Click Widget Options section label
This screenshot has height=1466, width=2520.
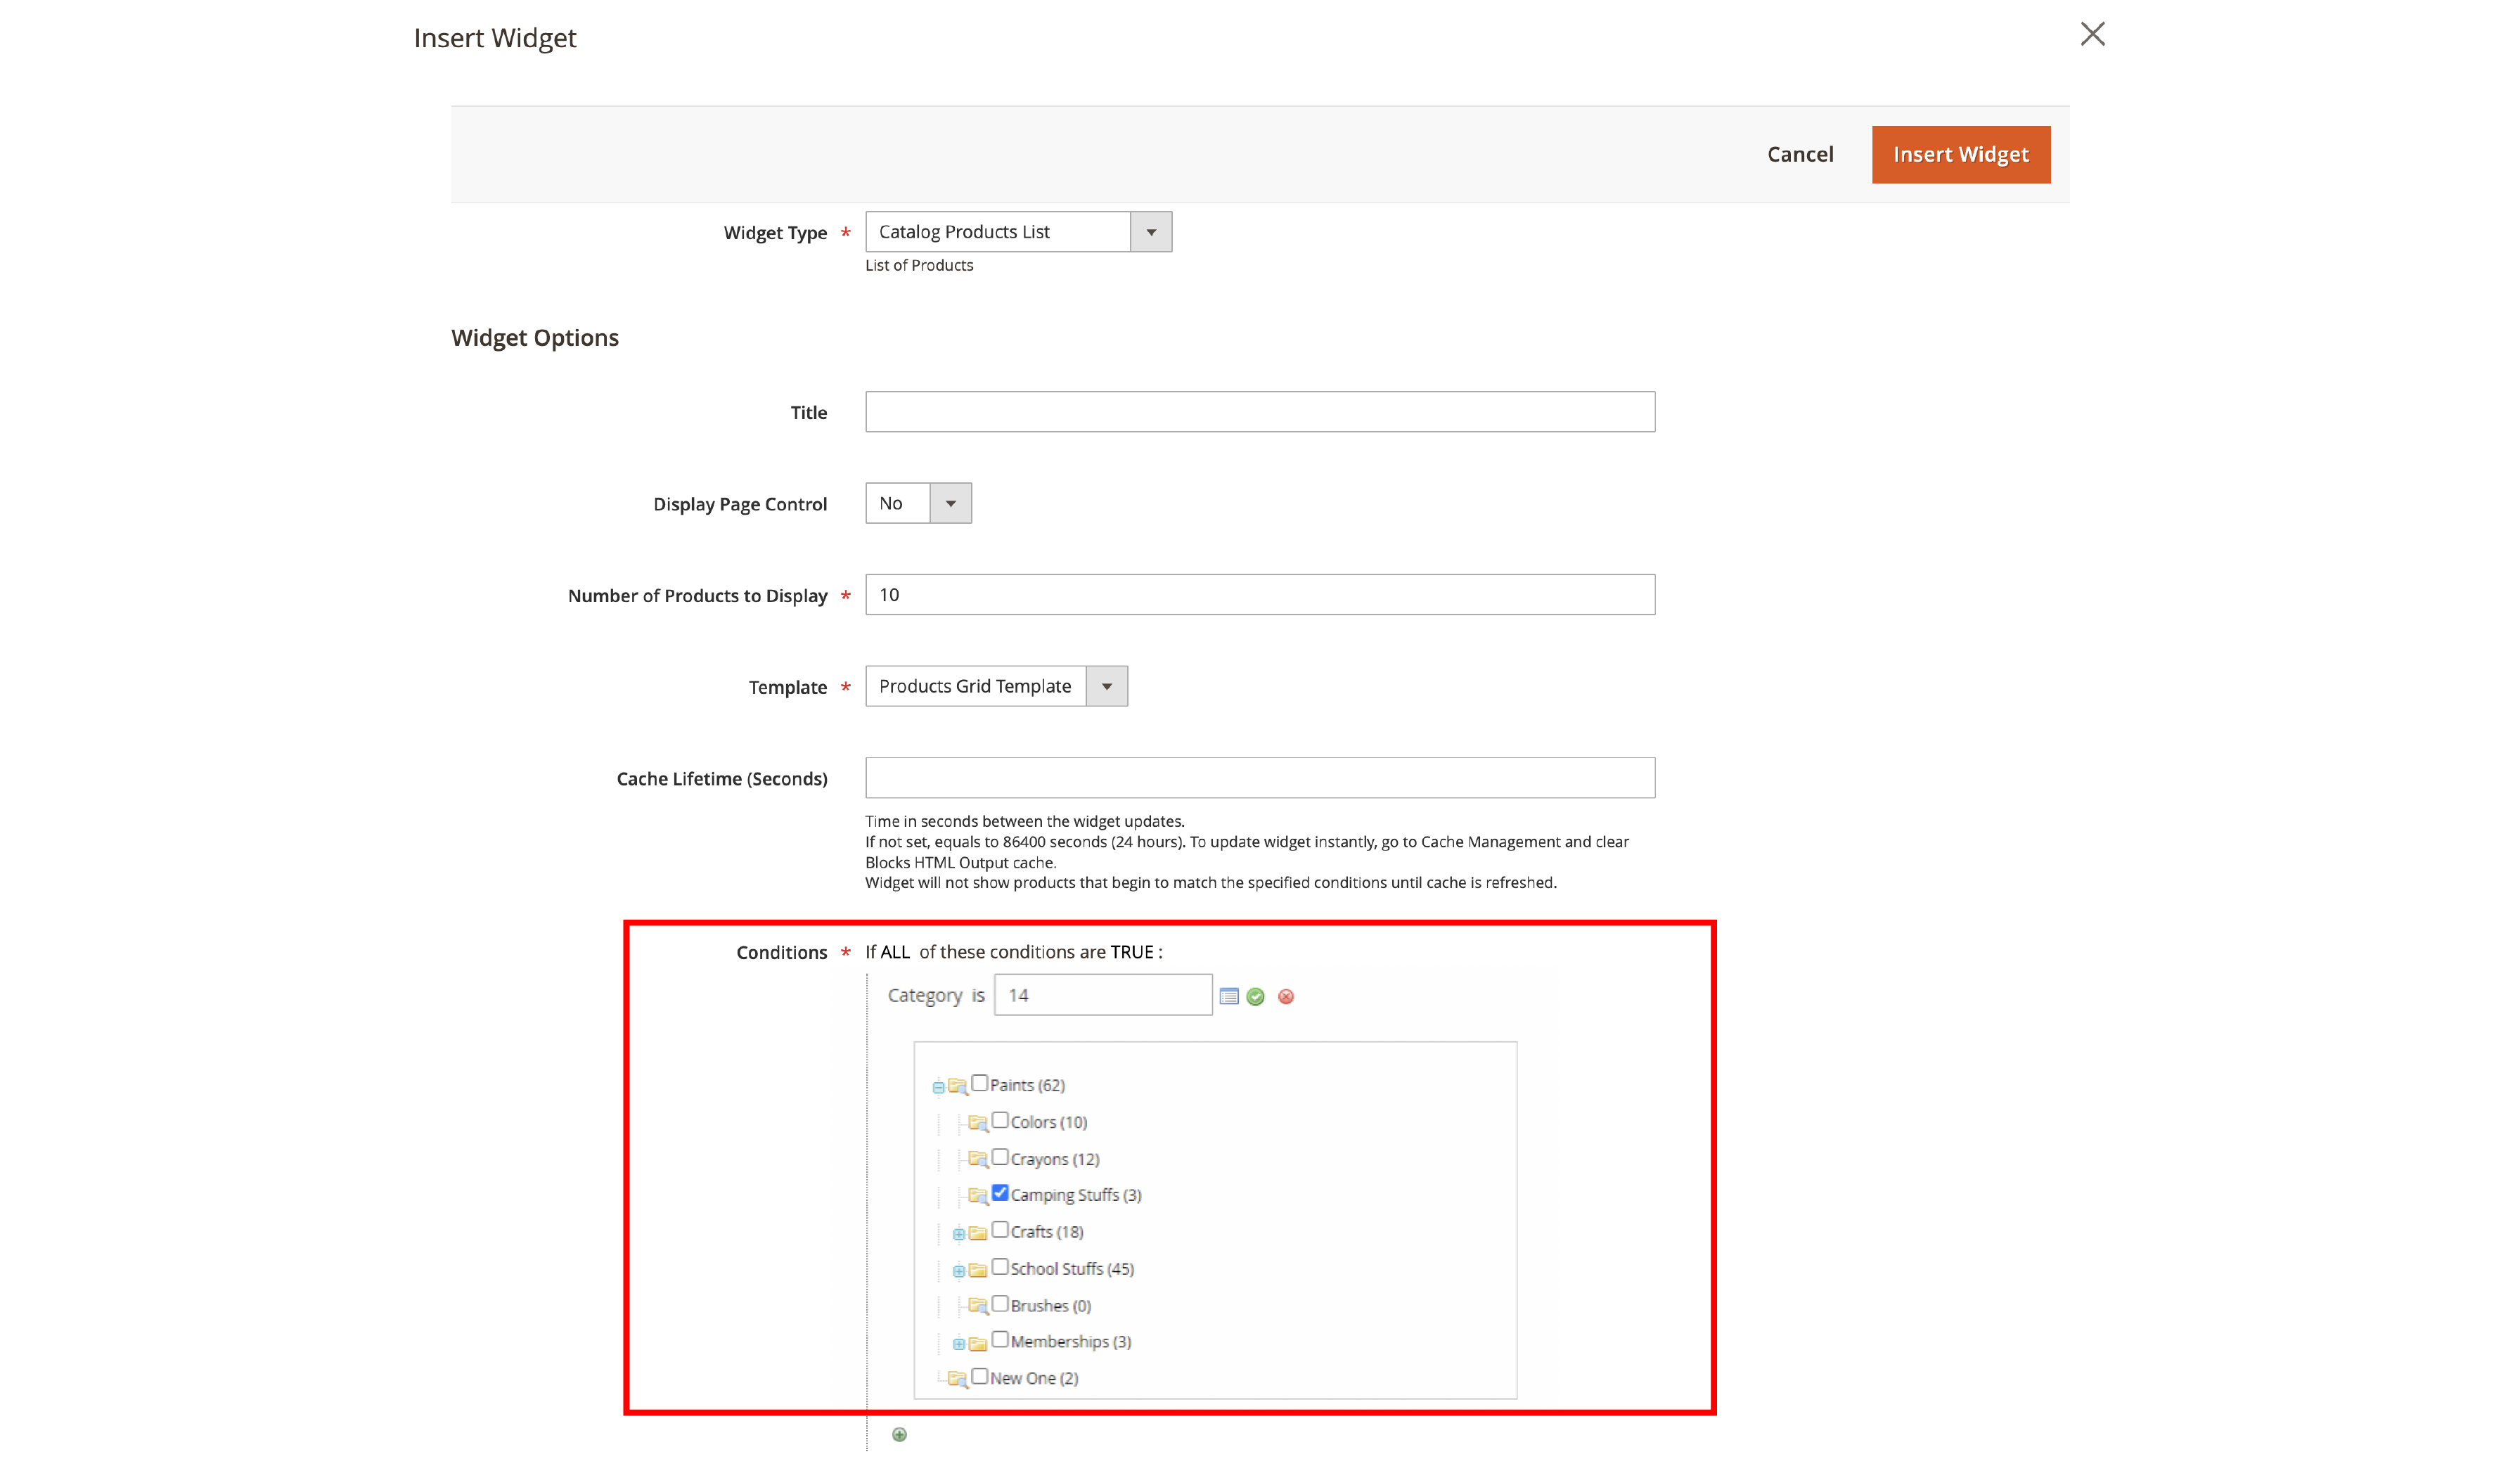534,337
